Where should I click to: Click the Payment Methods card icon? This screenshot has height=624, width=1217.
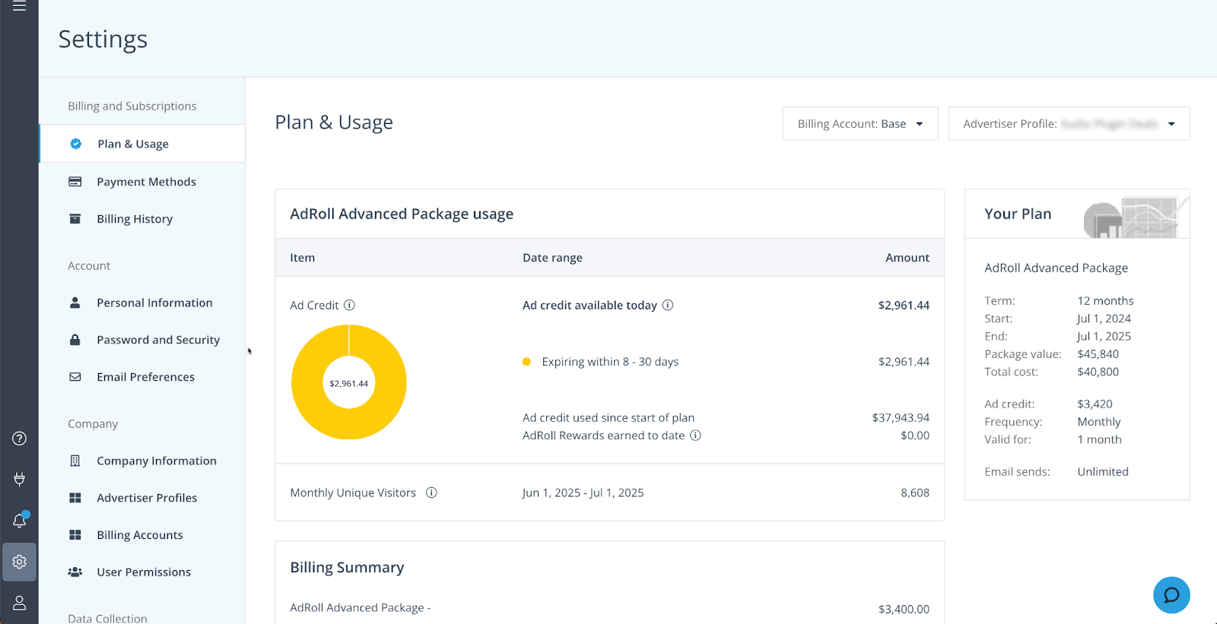click(x=75, y=182)
